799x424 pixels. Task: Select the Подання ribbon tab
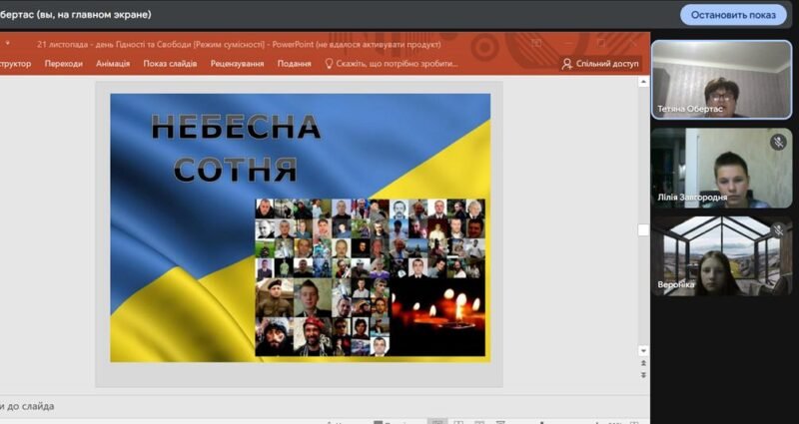pos(294,64)
